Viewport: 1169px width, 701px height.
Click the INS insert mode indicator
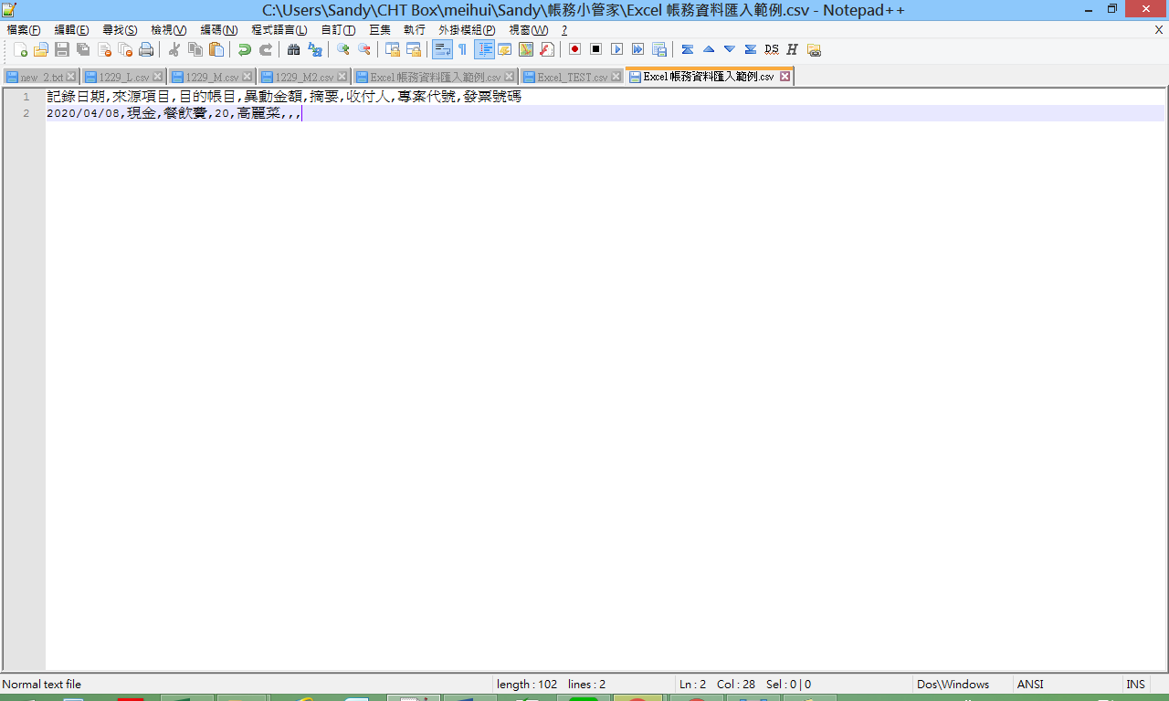click(1135, 684)
